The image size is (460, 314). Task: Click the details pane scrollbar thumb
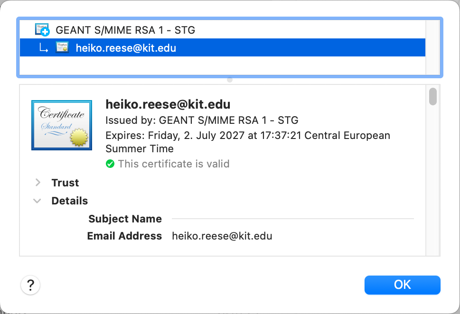pyautogui.click(x=433, y=96)
